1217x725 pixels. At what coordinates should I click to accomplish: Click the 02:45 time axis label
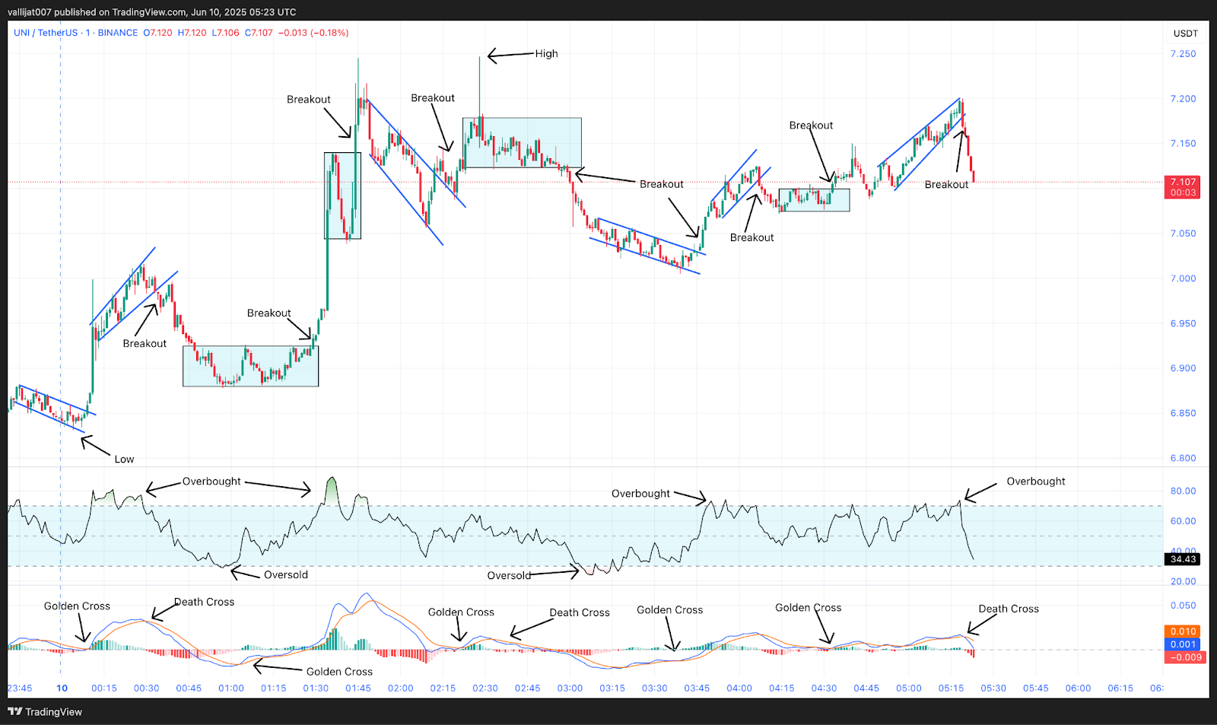click(528, 688)
